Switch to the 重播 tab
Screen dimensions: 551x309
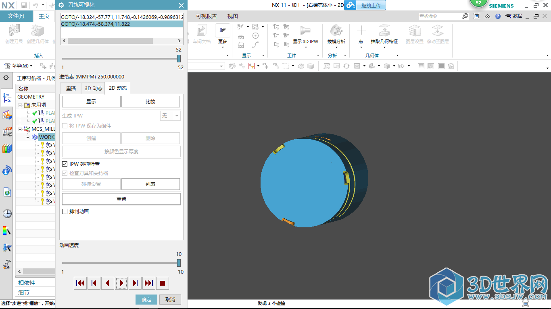[x=71, y=88]
